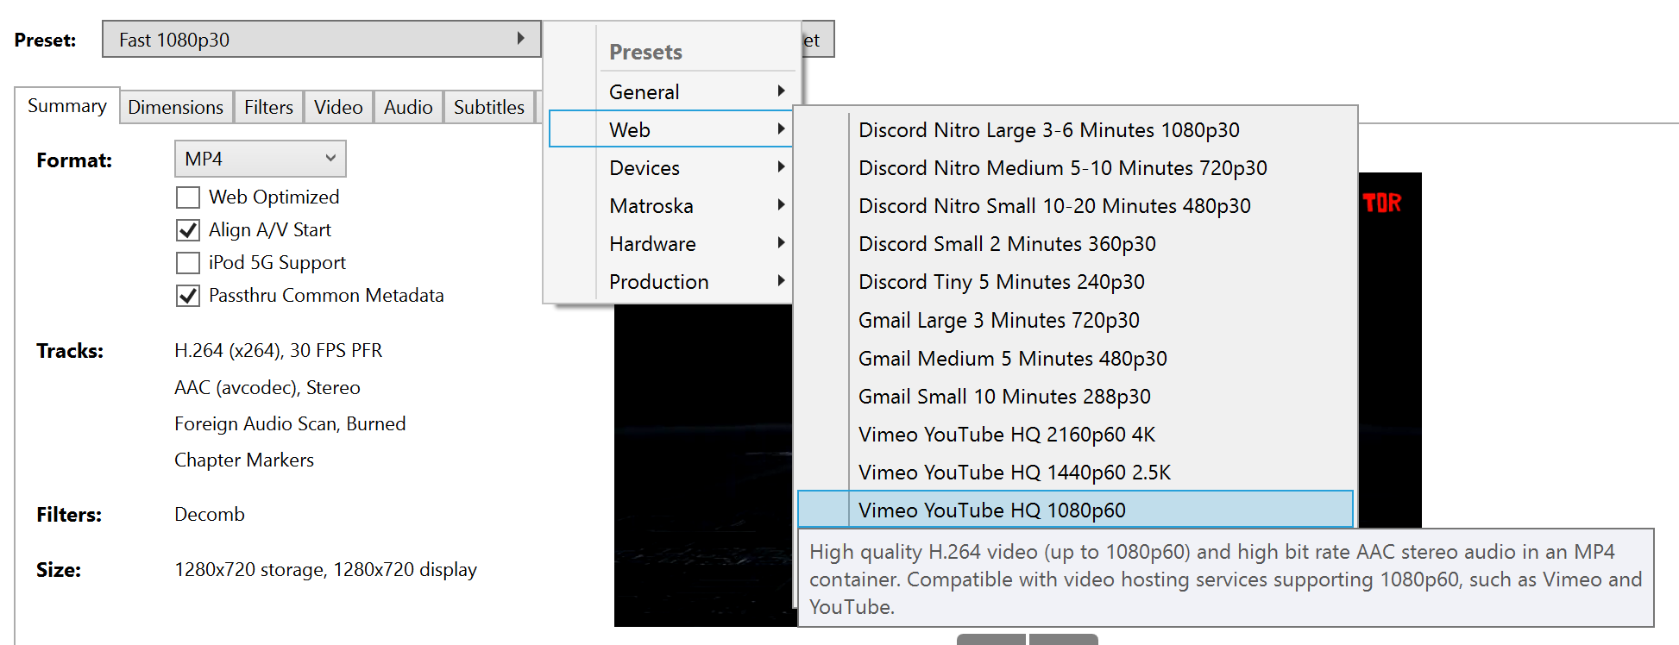Expand the General presets submenu

click(670, 91)
